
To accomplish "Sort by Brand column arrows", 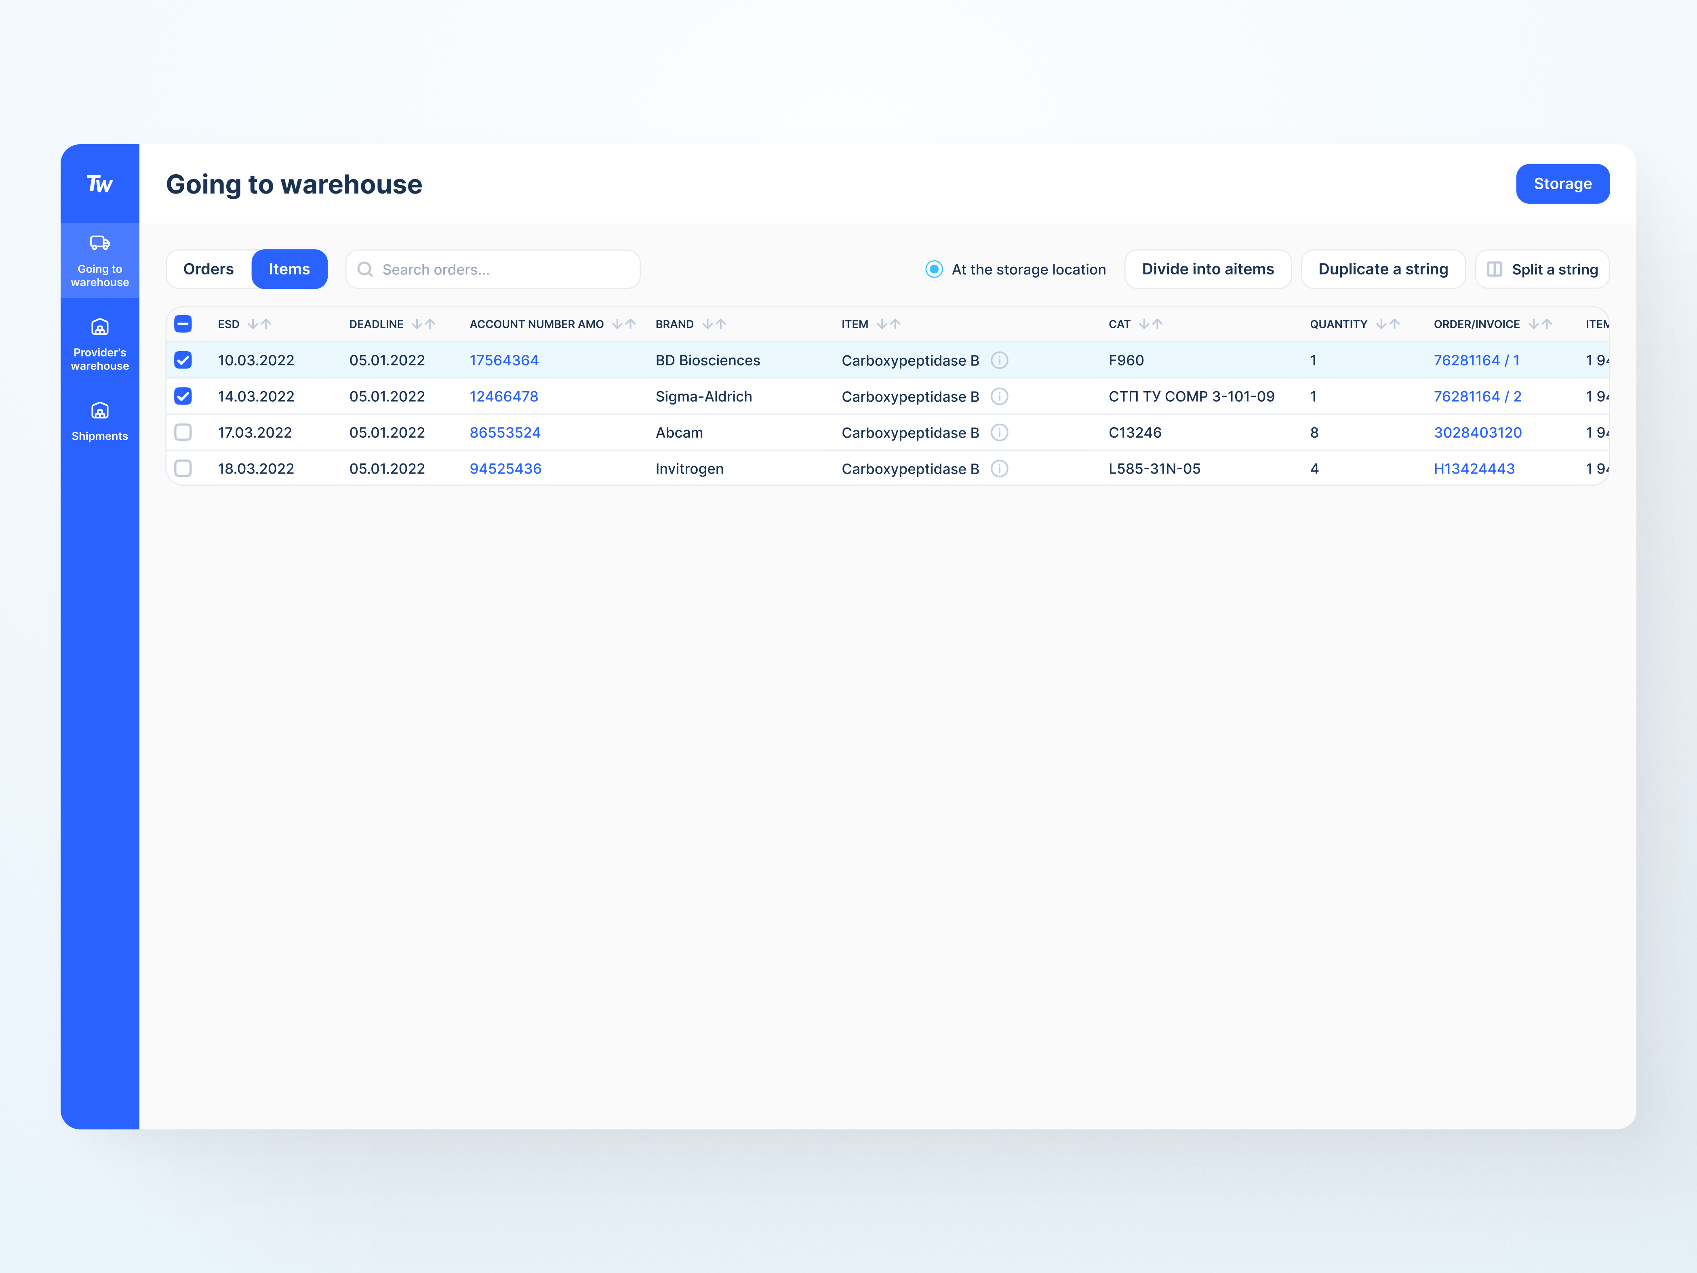I will [x=714, y=324].
